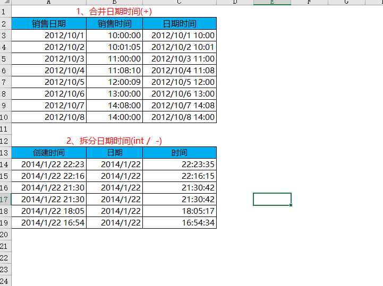The image size is (383, 286).
Task: Click combined cell '2012/10/2 10:01'
Action: [180, 47]
